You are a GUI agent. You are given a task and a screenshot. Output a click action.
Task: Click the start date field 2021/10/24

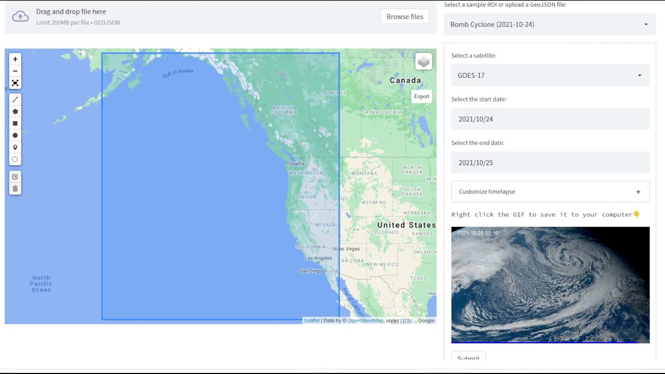click(x=550, y=119)
